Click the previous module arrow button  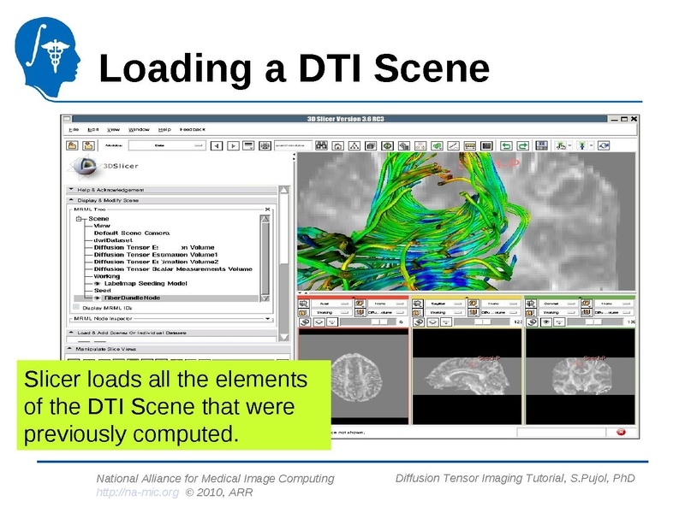(x=217, y=145)
